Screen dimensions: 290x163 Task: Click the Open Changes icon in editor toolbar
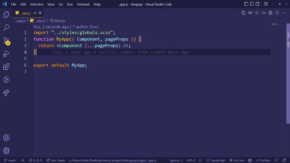tap(243, 13)
